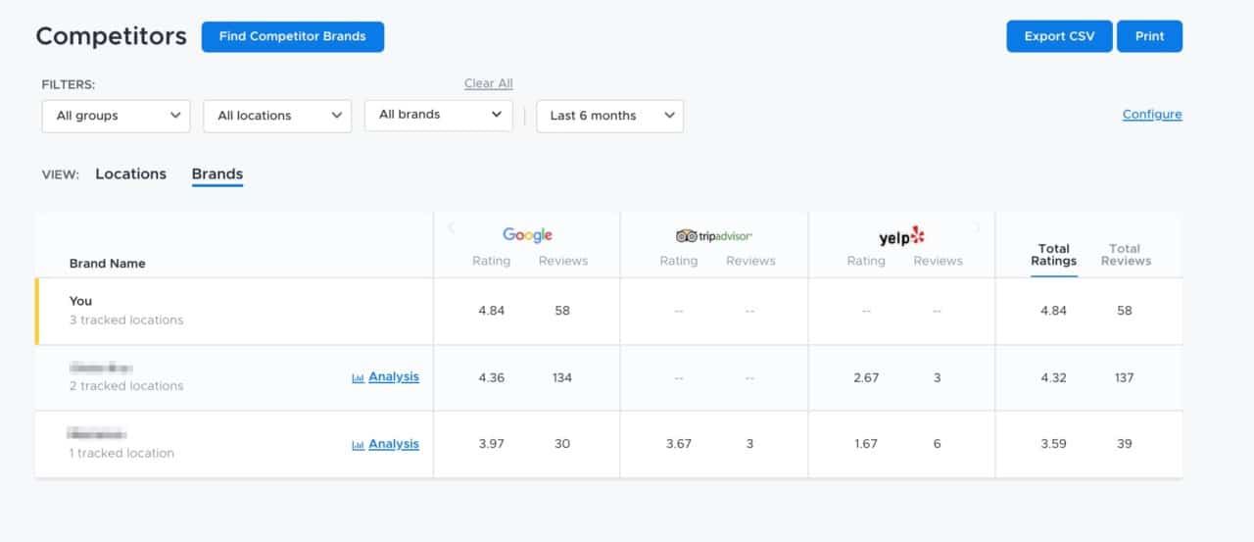The image size is (1254, 542).
Task: Switch to the Locations view tab
Action: point(130,174)
